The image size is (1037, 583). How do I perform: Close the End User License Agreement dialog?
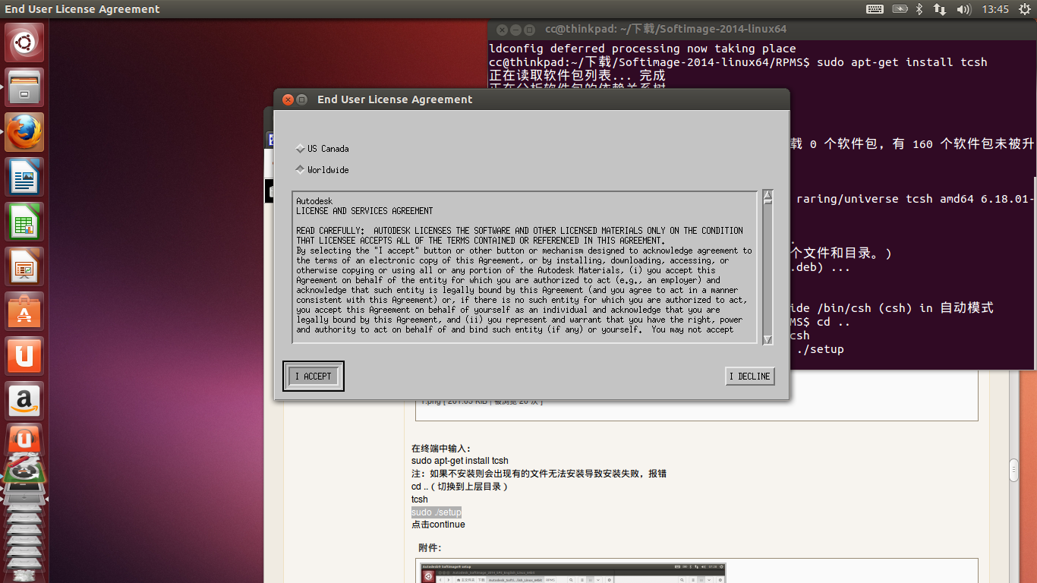coord(288,99)
